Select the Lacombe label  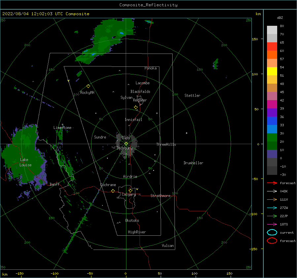143,83
